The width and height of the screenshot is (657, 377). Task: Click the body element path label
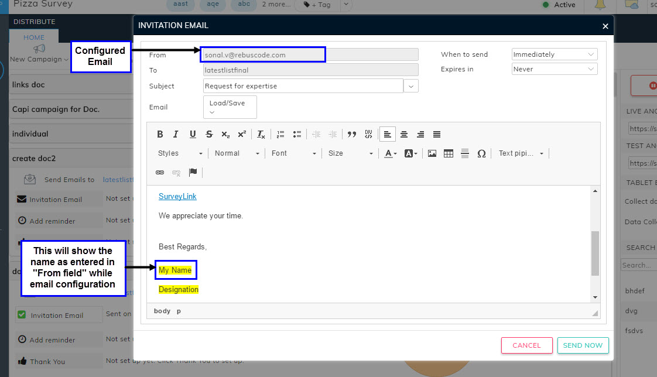[162, 311]
